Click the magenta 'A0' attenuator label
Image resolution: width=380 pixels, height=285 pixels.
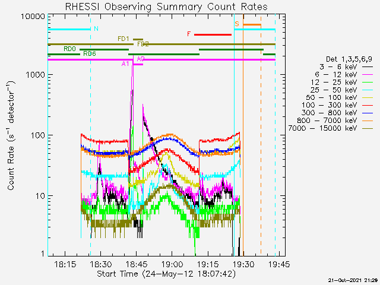(x=141, y=59)
